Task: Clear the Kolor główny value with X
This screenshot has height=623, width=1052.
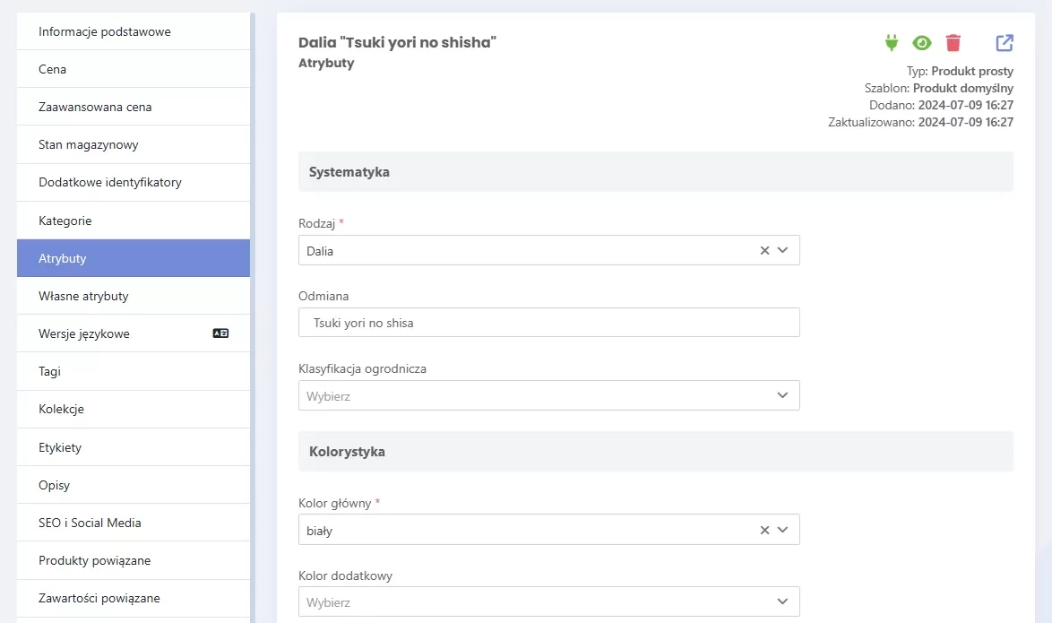Action: pos(764,531)
